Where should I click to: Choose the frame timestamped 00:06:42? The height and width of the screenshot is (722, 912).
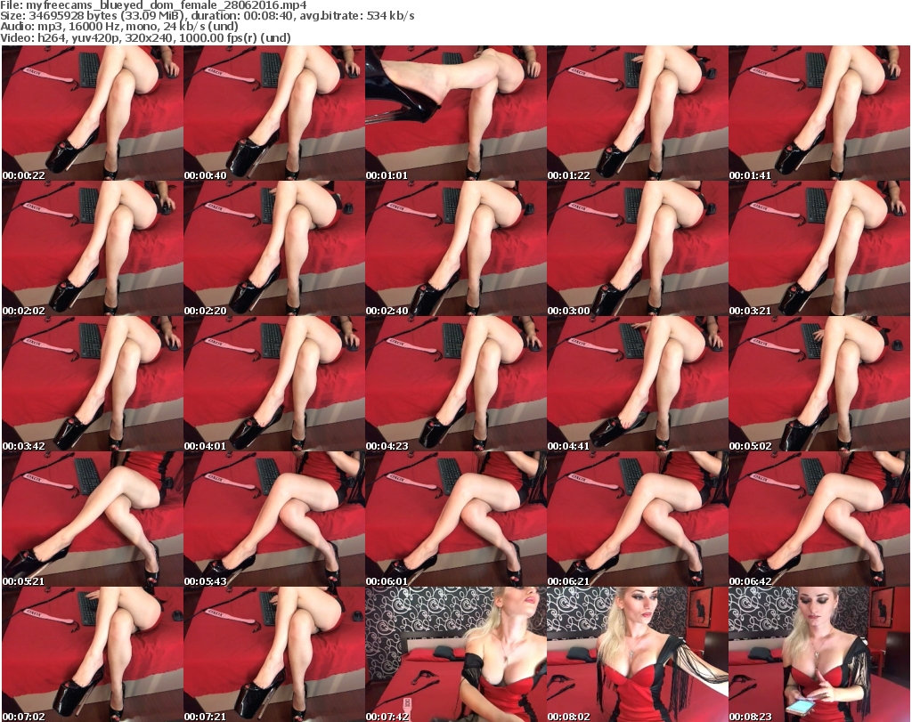819,519
